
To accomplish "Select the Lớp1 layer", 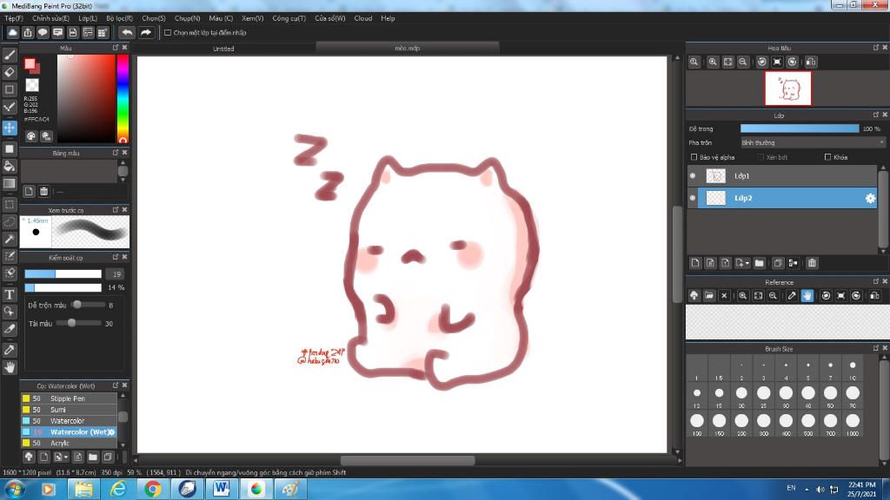I will 782,175.
